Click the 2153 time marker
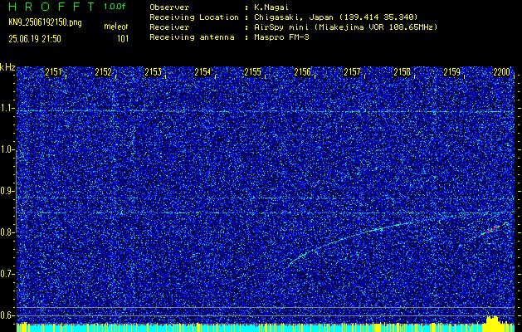This screenshot has width=522, height=332. point(154,72)
